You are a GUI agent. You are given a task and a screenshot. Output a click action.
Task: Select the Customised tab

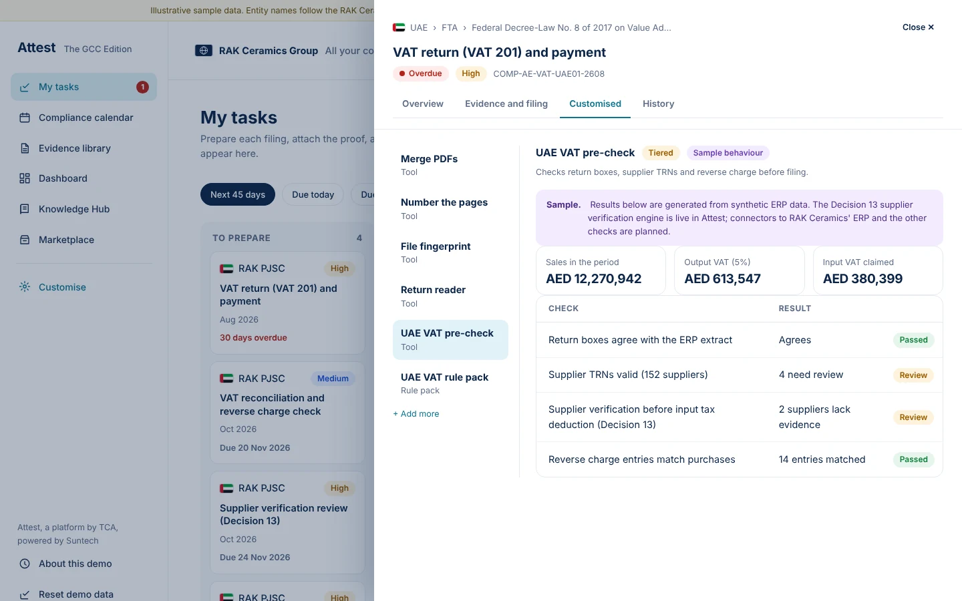(595, 104)
